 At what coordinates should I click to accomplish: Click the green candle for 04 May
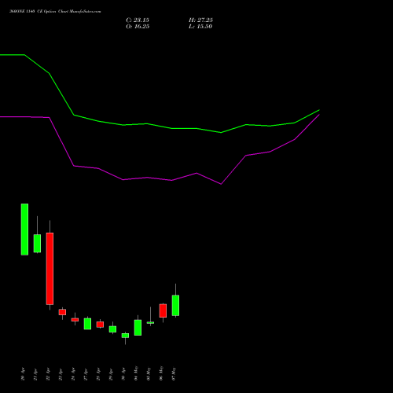pyautogui.click(x=138, y=328)
